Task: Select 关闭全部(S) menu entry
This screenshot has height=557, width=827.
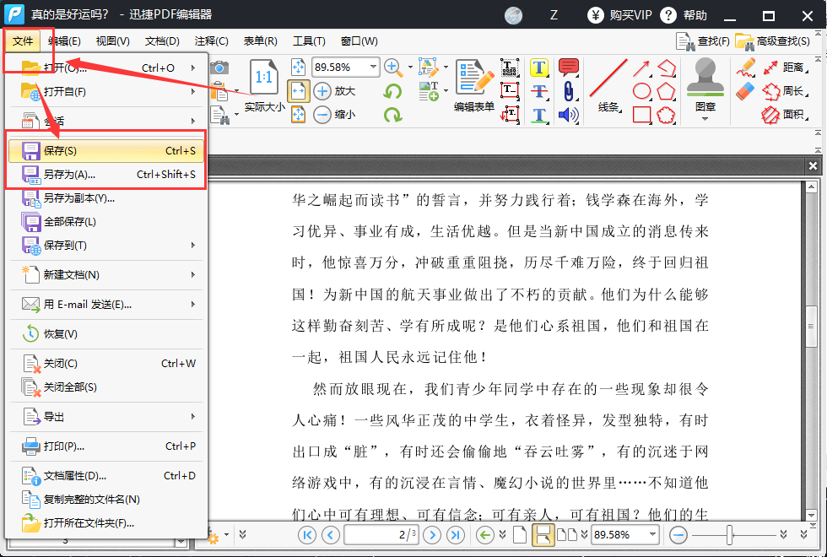Action: pyautogui.click(x=106, y=387)
